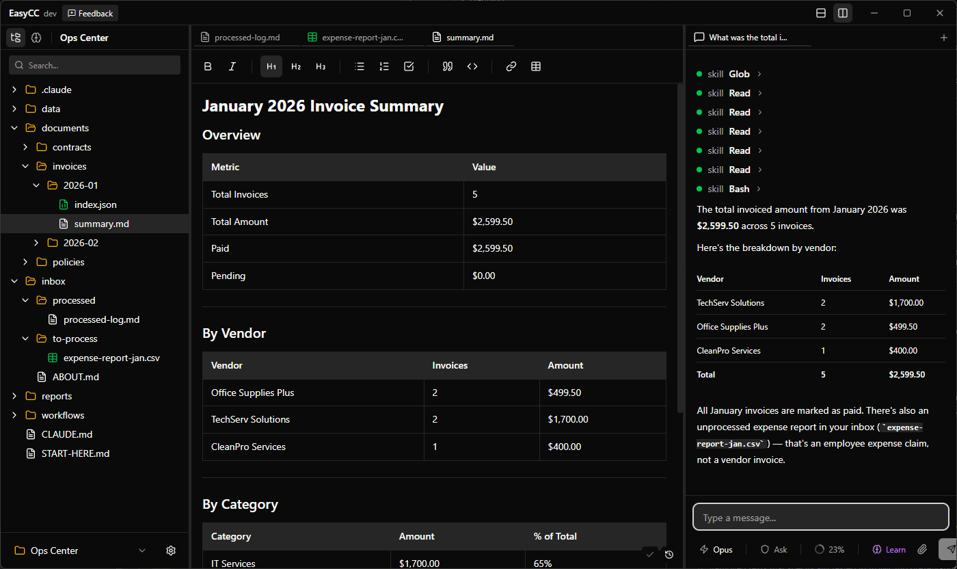Click the blockquote formatting icon
This screenshot has width=957, height=569.
click(447, 66)
